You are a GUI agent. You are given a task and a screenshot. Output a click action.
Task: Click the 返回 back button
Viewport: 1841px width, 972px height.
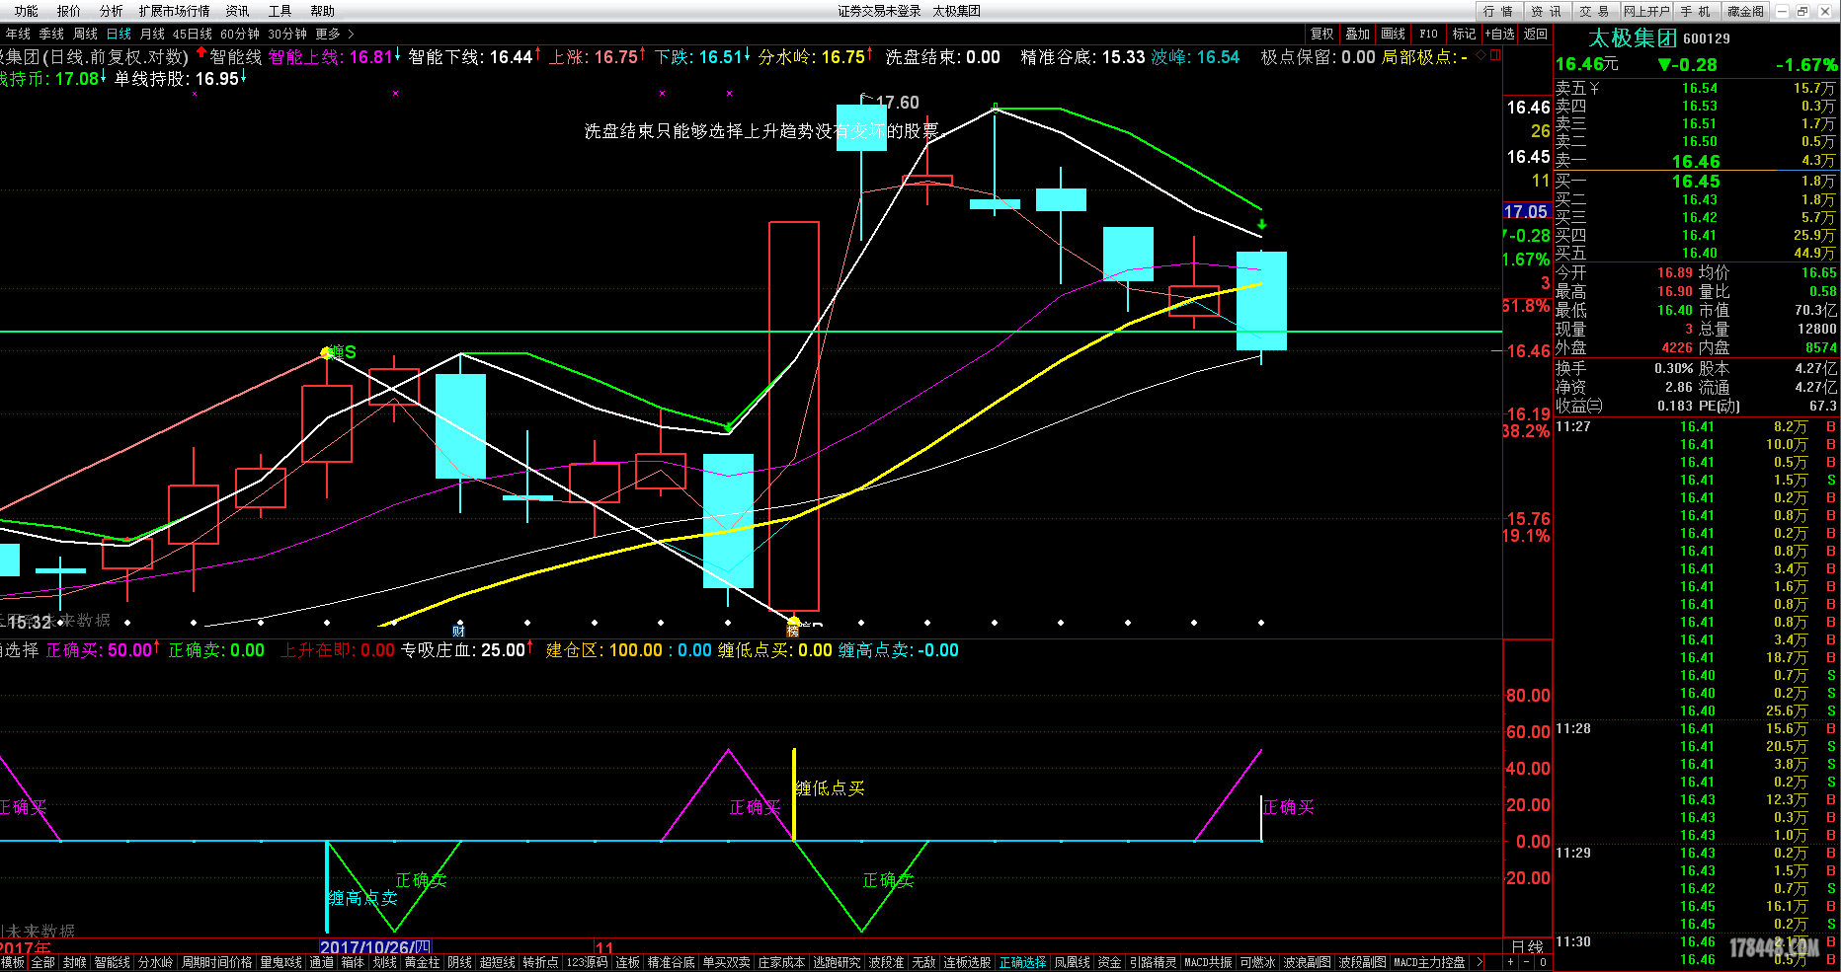(1536, 34)
